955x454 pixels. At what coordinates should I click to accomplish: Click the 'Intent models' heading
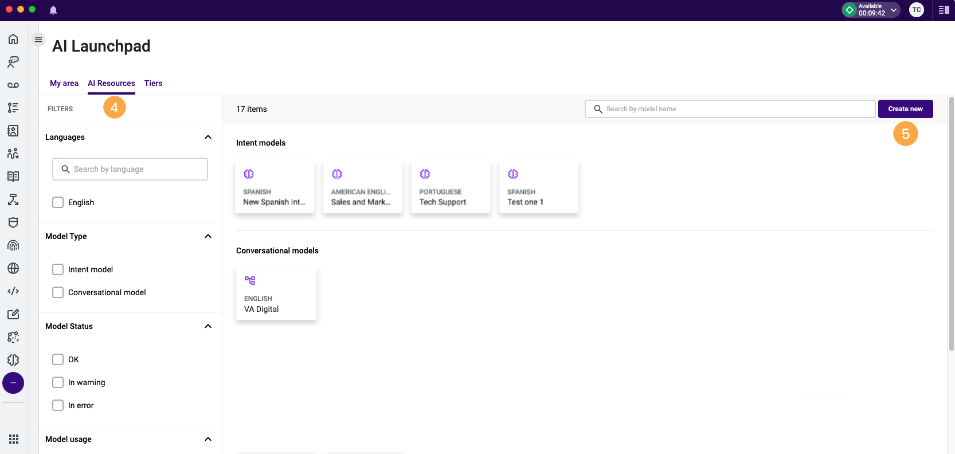click(261, 143)
